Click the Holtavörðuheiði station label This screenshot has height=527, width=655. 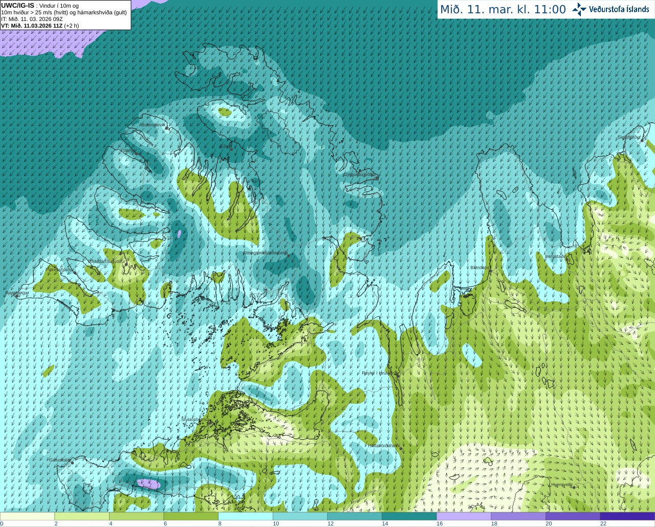[x=384, y=446]
